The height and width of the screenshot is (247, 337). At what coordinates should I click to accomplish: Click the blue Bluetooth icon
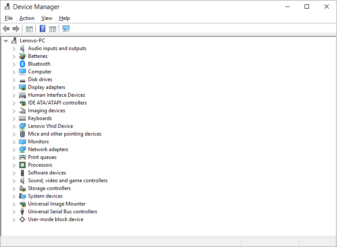[x=22, y=64]
